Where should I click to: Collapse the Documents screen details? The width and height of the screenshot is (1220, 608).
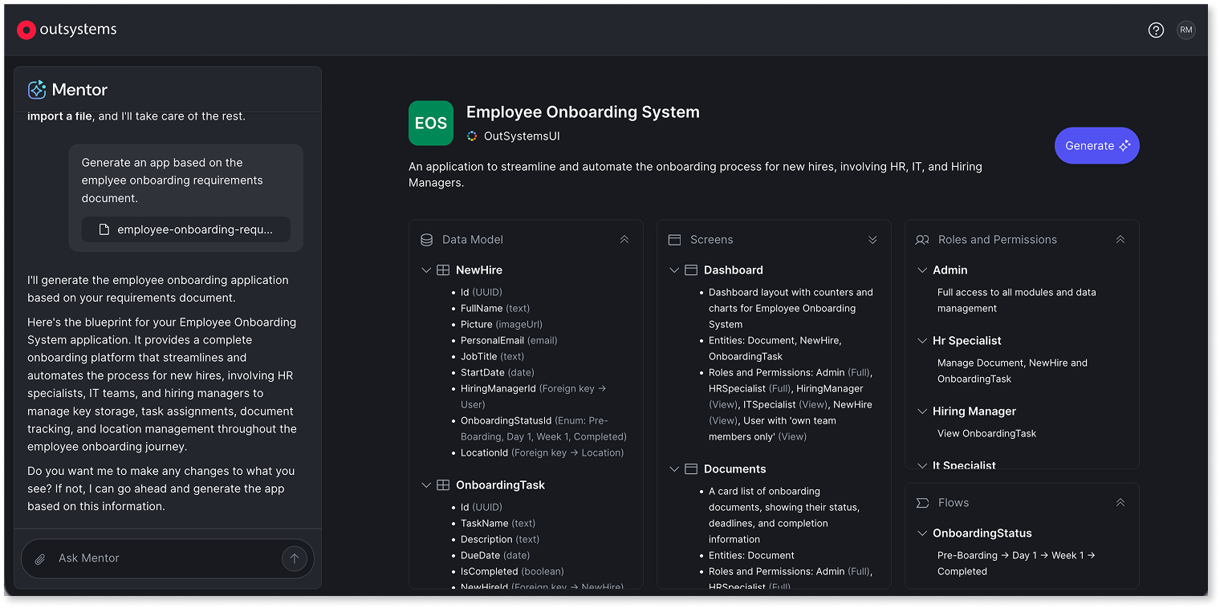(674, 469)
